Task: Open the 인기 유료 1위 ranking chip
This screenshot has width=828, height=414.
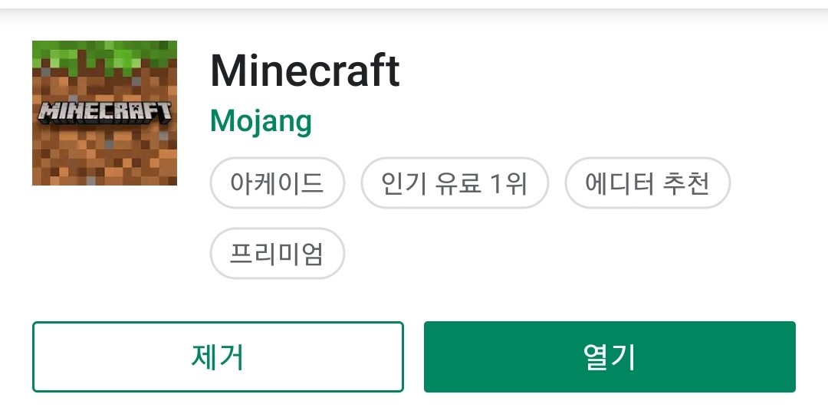Action: pos(455,183)
